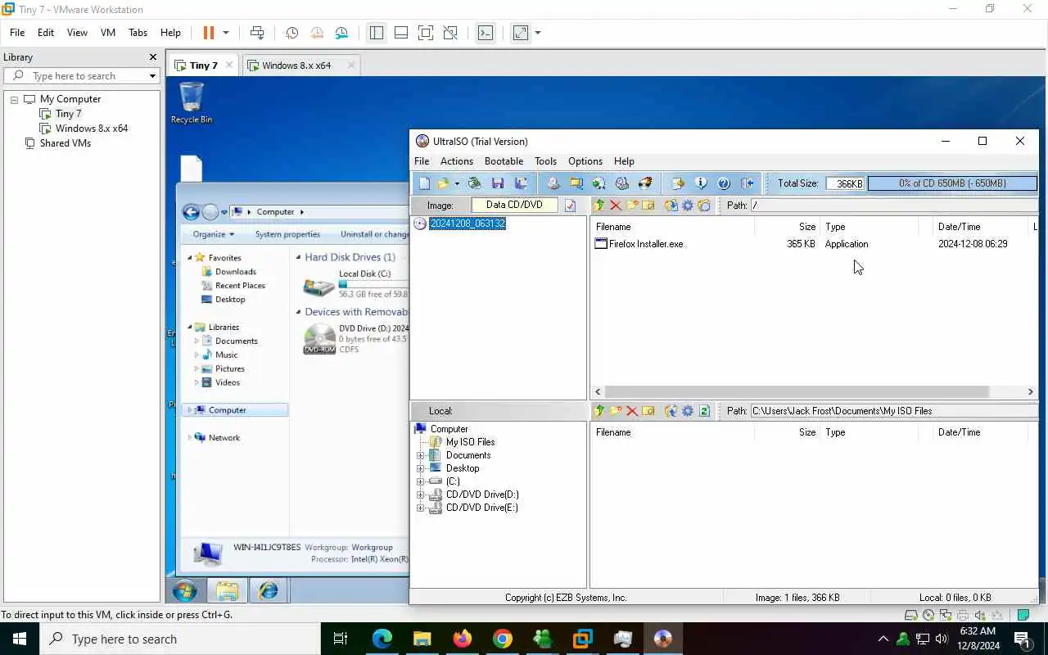This screenshot has width=1048, height=655.
Task: Click the VMware Pause VM button
Action: [209, 33]
